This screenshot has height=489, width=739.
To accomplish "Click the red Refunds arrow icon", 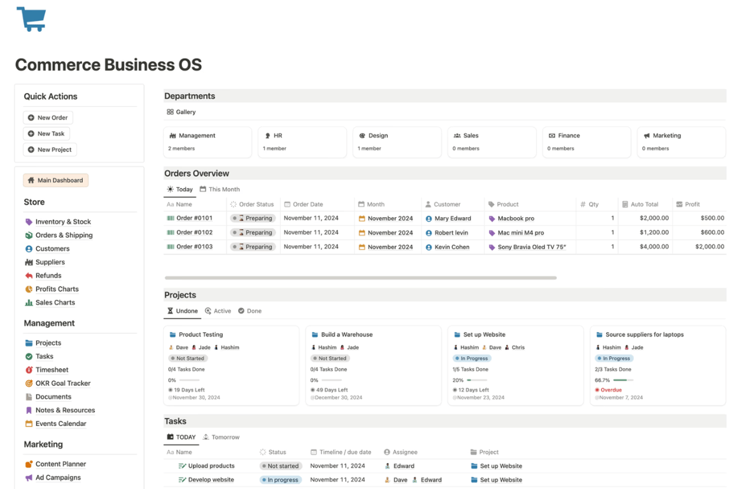I will tap(29, 276).
